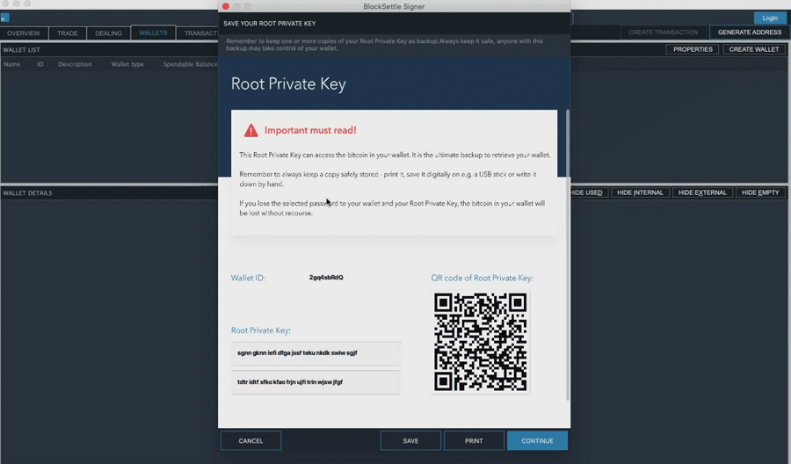
Task: Click the Login button
Action: [x=770, y=18]
